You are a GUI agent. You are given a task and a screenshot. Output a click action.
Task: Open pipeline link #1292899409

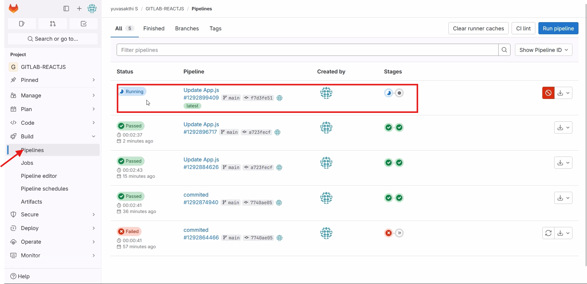pyautogui.click(x=201, y=98)
